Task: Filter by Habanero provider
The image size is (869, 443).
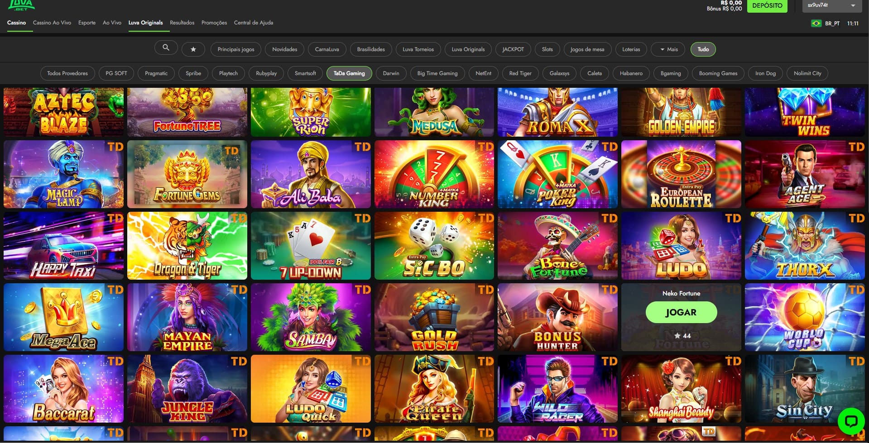Action: [x=631, y=73]
